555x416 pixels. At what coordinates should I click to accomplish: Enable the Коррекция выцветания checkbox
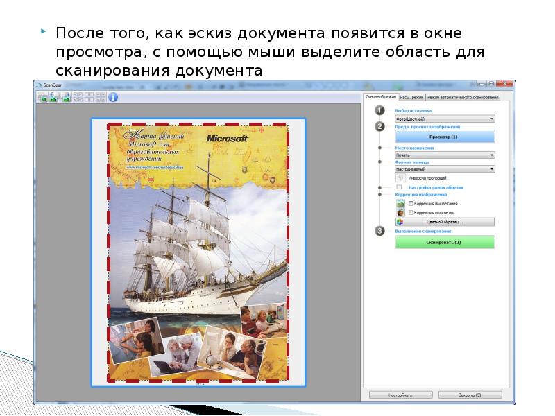[x=411, y=203]
